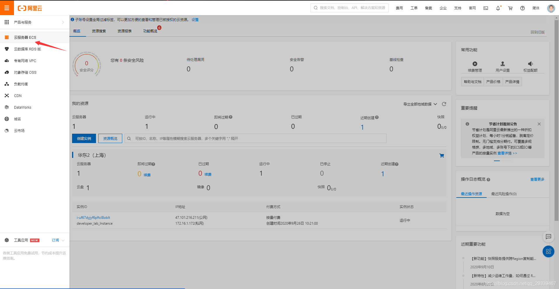Click the DataWorks icon in the sidebar
559x289 pixels.
[7, 107]
